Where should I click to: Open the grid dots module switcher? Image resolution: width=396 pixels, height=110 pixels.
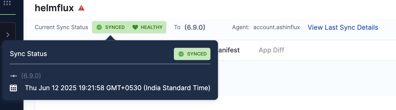pos(7,3)
